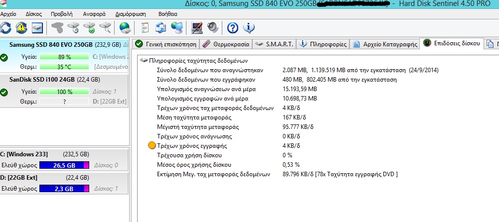Click the 15.193,59 MB value
Viewport: 499px width, 222px height.
click(x=300, y=89)
